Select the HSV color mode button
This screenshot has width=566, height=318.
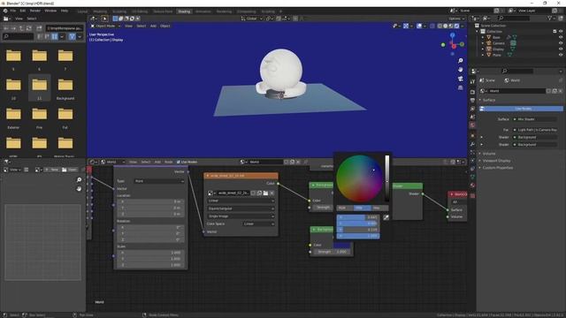pyautogui.click(x=362, y=208)
